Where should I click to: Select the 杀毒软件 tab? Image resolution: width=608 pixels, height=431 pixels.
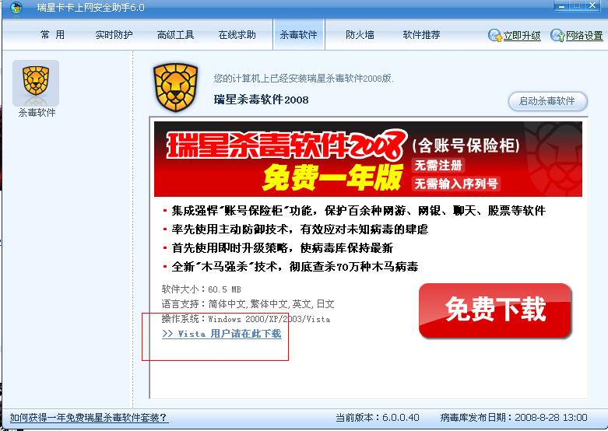point(299,35)
